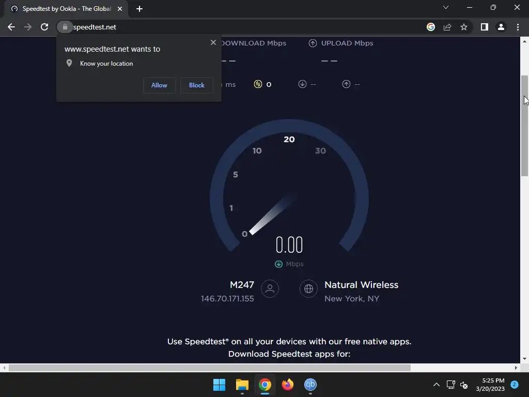Block location permission request
The height and width of the screenshot is (397, 529).
pyautogui.click(x=197, y=85)
